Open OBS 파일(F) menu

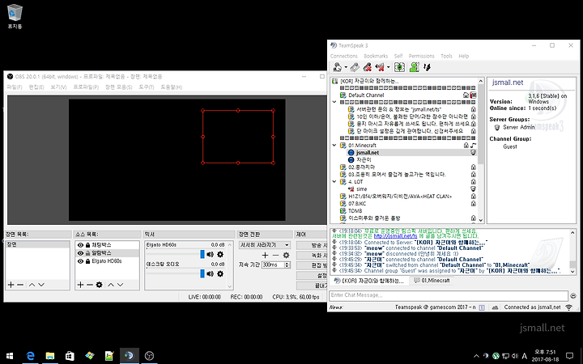point(15,87)
